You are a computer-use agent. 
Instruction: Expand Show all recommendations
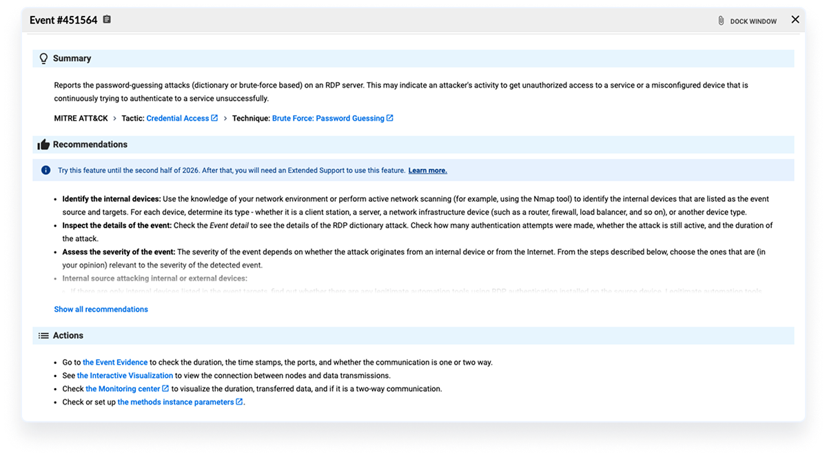101,309
